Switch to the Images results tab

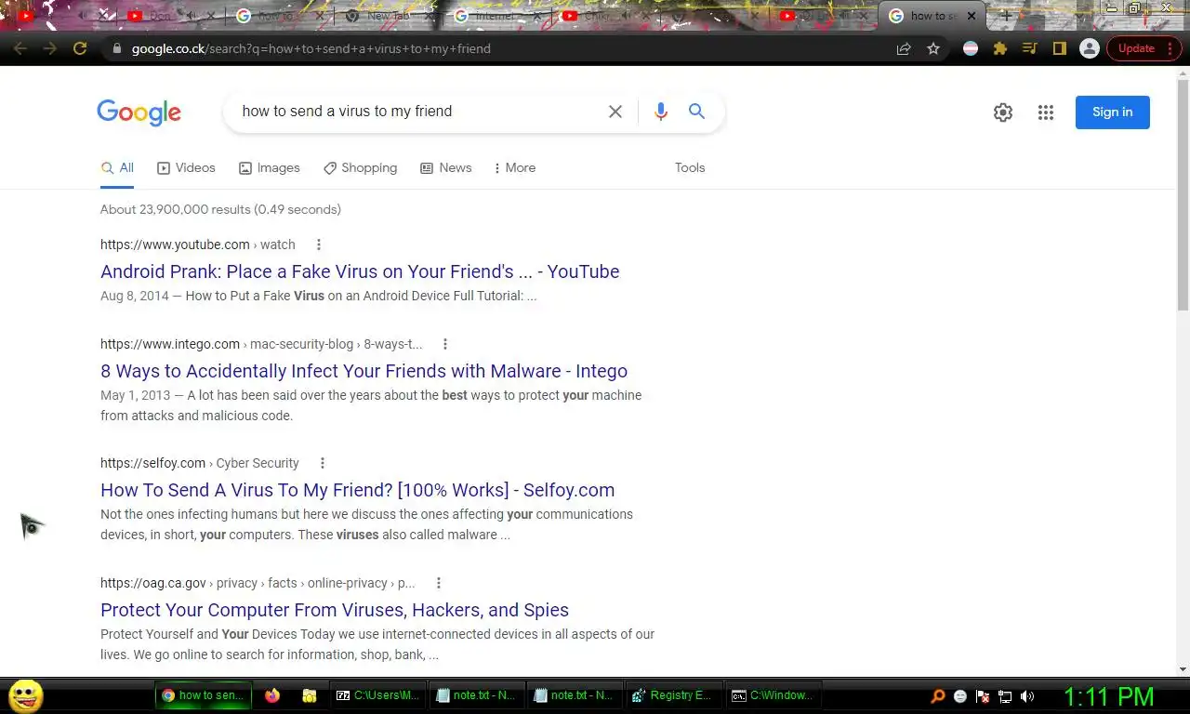coord(269,168)
